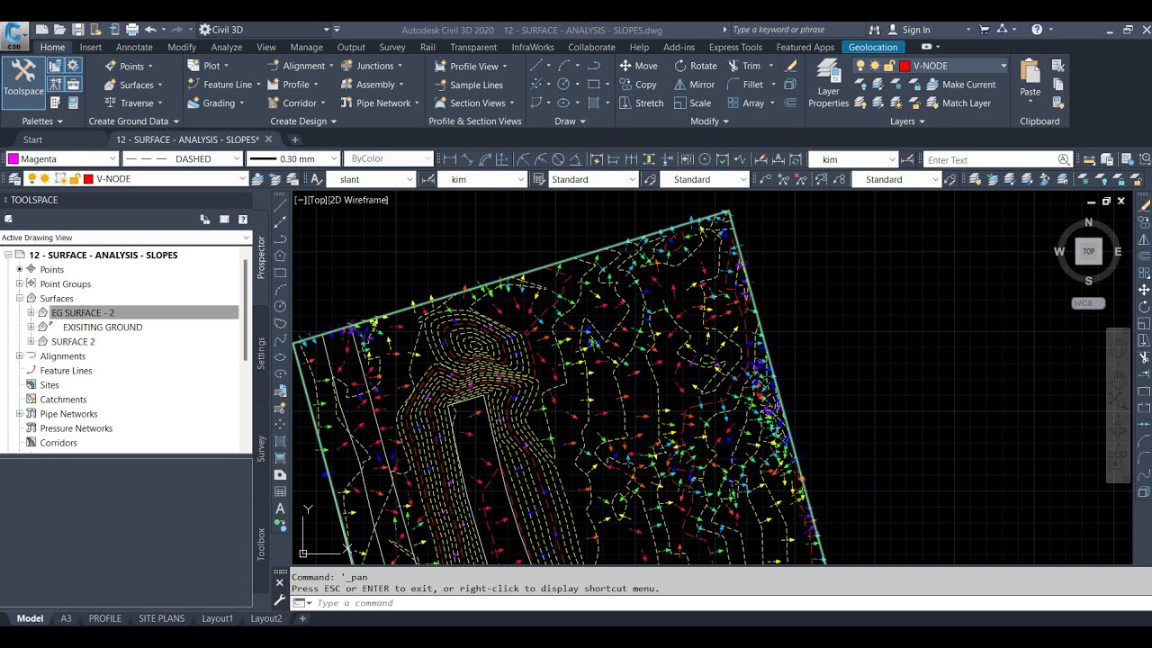Click the Sign In link
The width and height of the screenshot is (1152, 648).
click(x=916, y=30)
